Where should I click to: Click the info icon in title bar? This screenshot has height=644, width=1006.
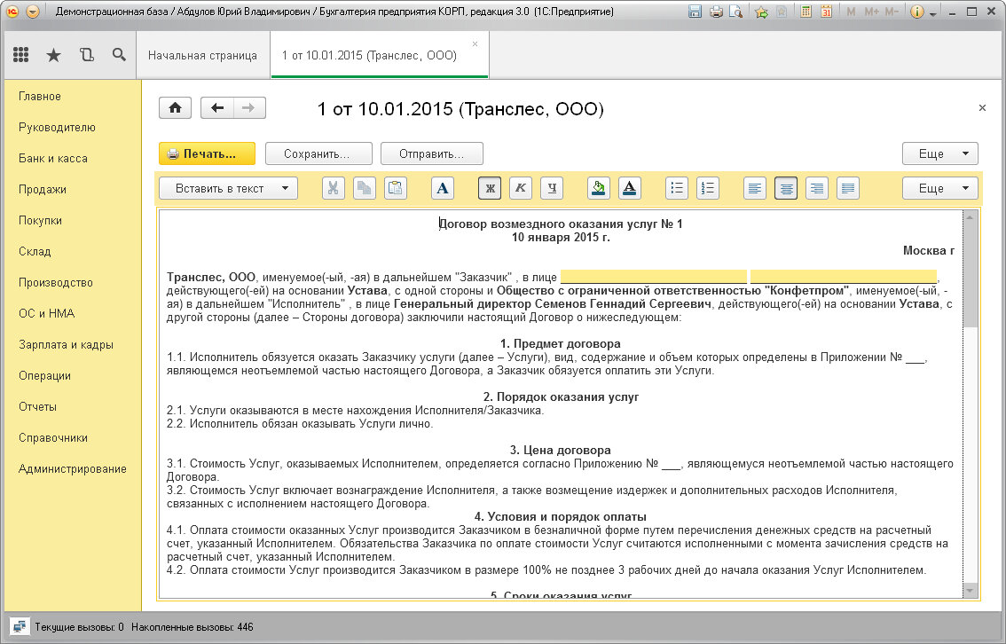pyautogui.click(x=917, y=12)
